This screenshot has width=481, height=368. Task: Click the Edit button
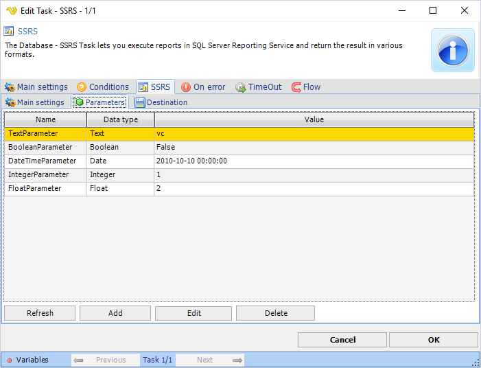(x=193, y=313)
